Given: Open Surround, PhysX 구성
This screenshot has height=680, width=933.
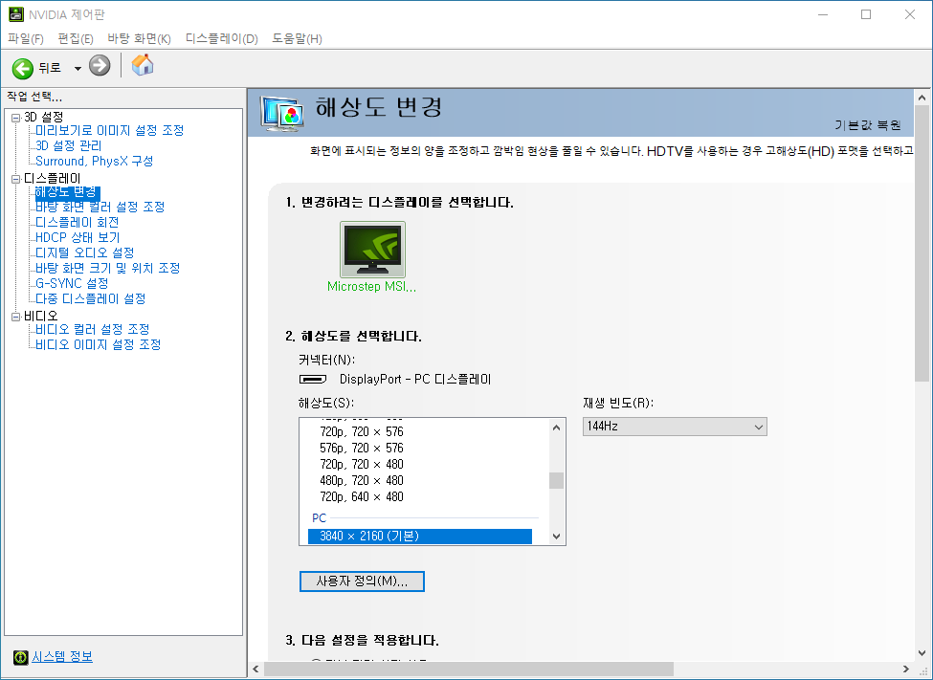Looking at the screenshot, I should [94, 162].
